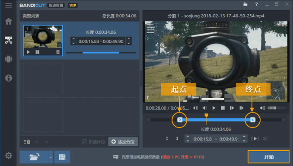This screenshot has width=293, height=166.
Task: Mute the video with the speaker icon
Action: coord(263,108)
